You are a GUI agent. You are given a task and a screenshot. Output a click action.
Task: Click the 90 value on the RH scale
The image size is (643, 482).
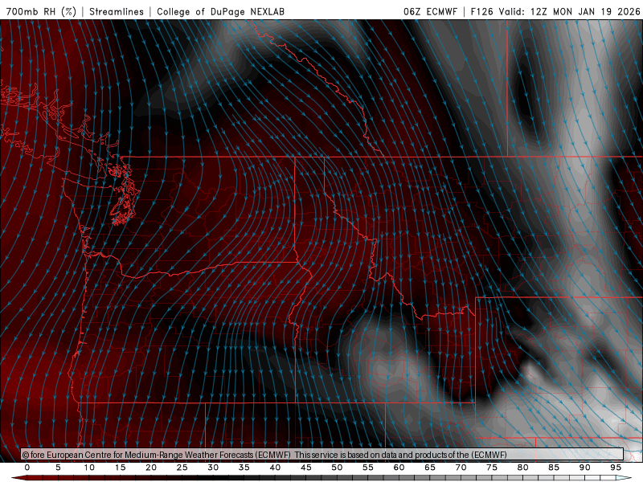pos(584,468)
